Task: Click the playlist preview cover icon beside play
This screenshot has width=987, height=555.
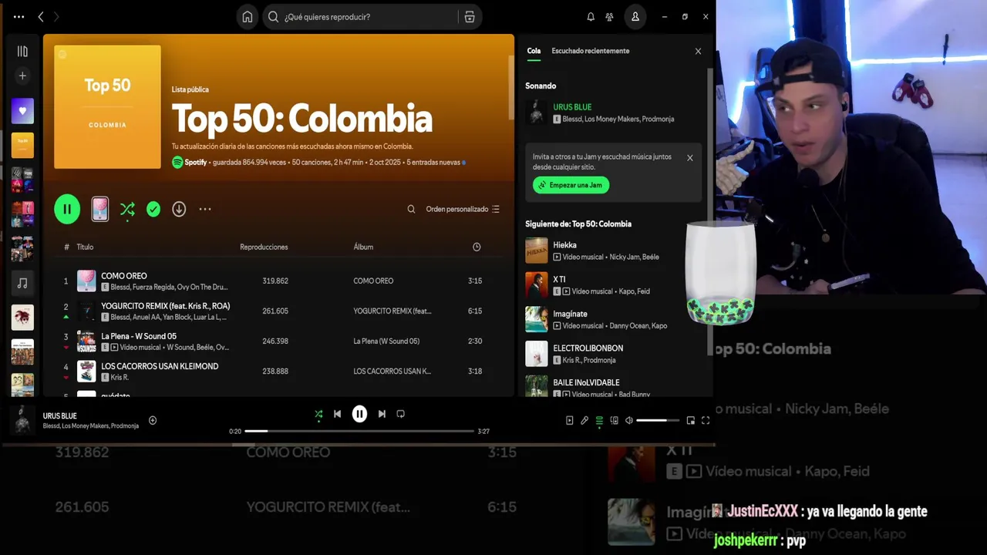Action: pos(100,209)
